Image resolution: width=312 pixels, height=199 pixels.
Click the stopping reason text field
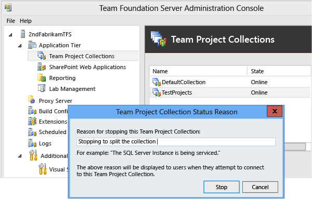click(x=176, y=142)
